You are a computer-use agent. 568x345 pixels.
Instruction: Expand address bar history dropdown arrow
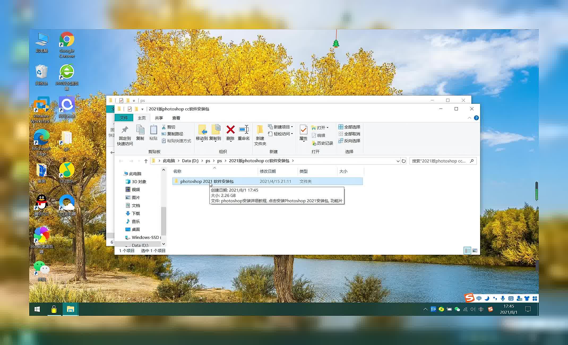(x=398, y=161)
